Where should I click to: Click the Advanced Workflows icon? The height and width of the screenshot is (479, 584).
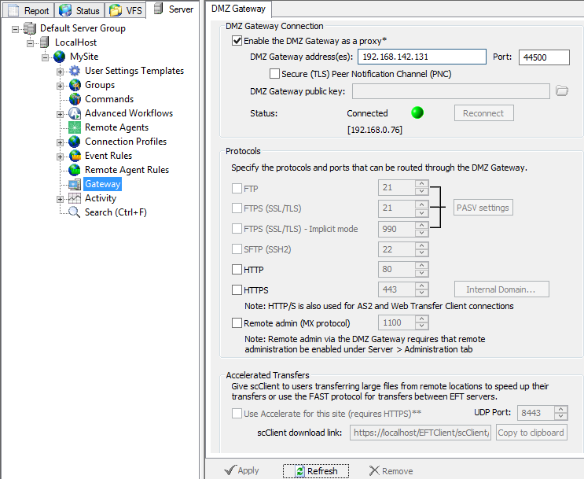(75, 113)
